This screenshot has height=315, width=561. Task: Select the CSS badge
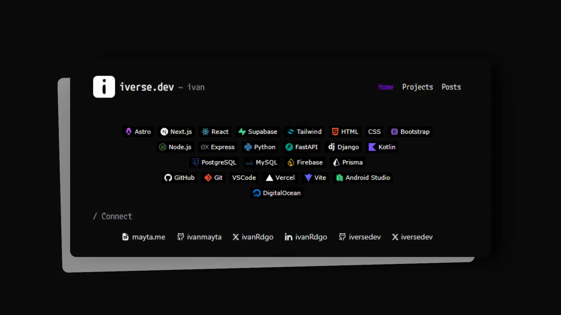(374, 132)
